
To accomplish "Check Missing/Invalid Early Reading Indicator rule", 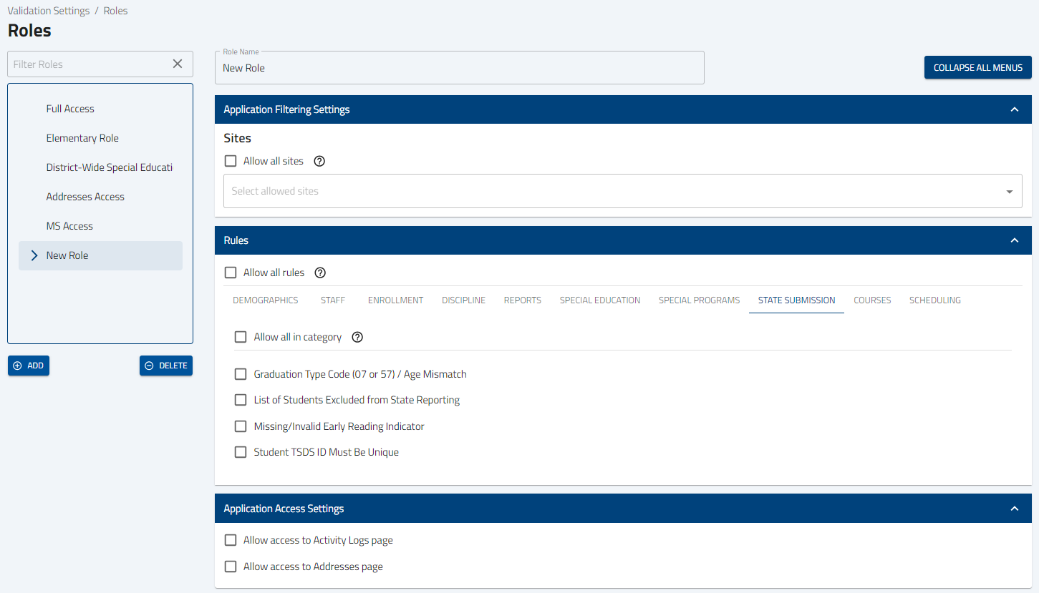I will (x=241, y=426).
